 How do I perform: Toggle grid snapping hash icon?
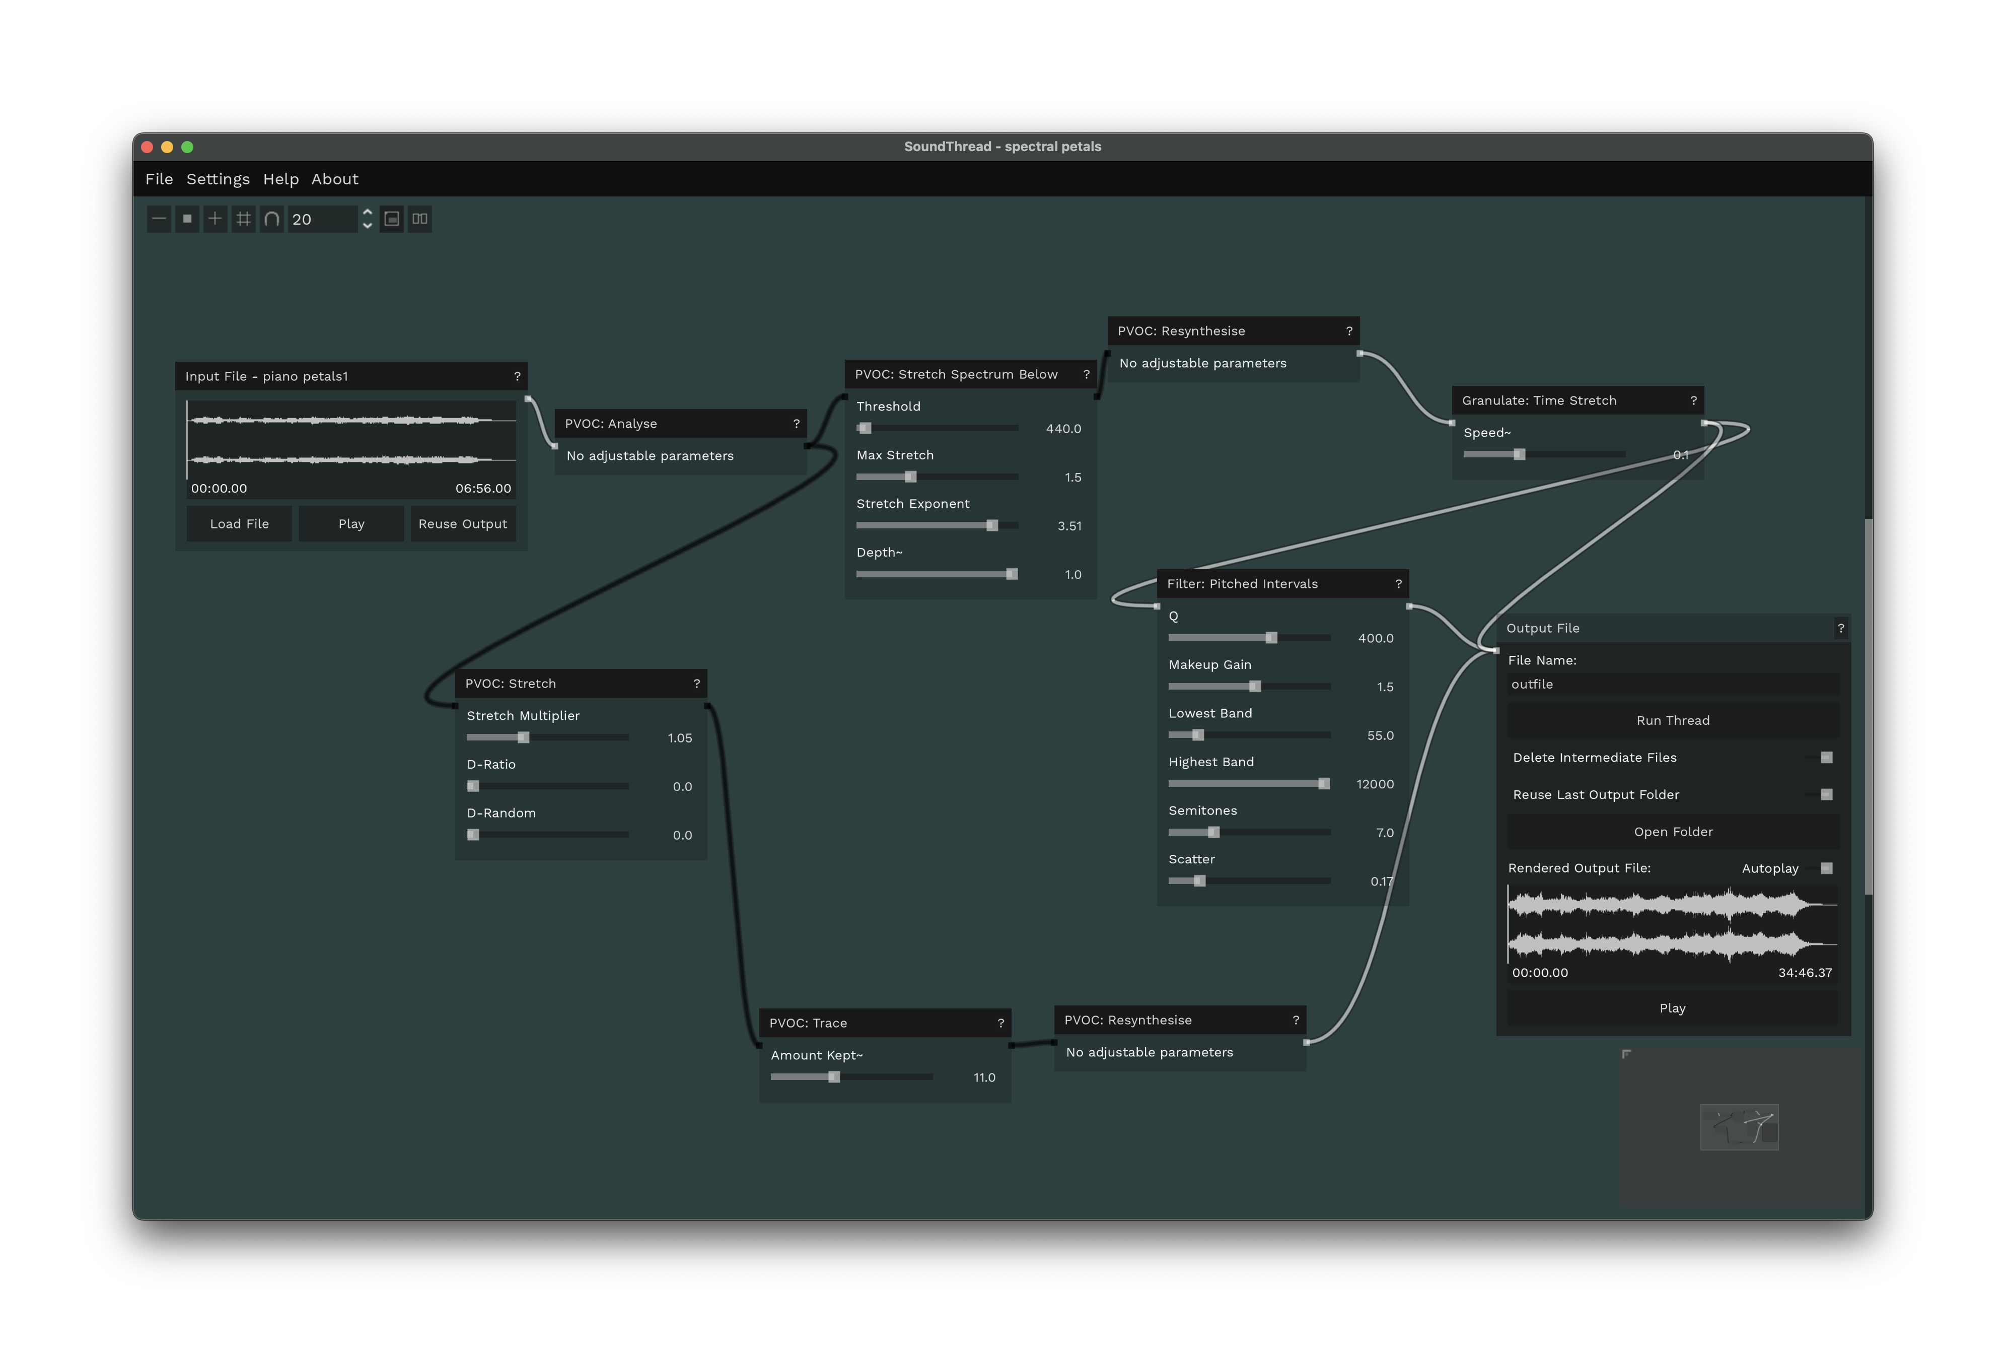[x=244, y=218]
